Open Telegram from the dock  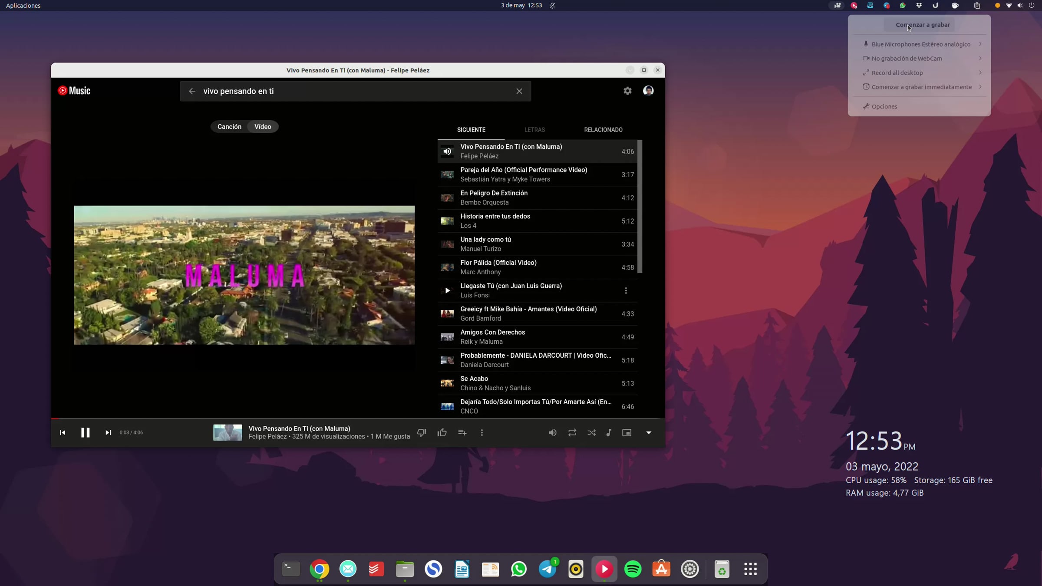pyautogui.click(x=547, y=569)
